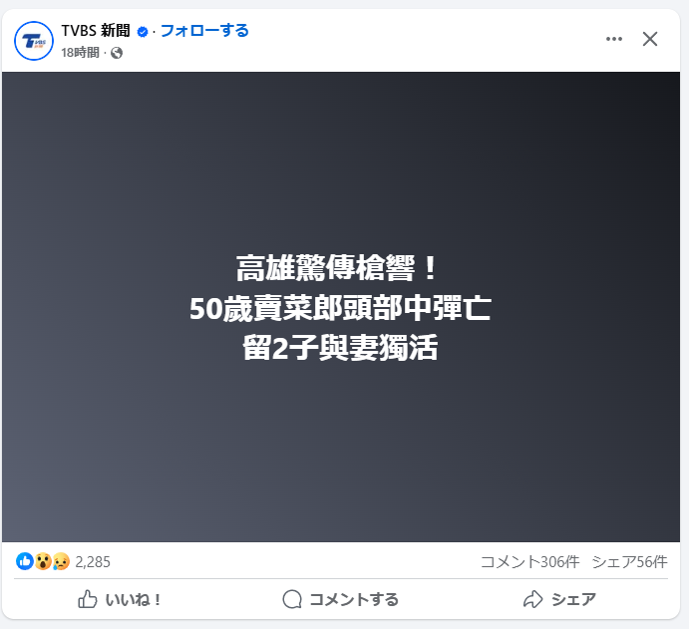Like the post with いいね！ button

click(120, 599)
